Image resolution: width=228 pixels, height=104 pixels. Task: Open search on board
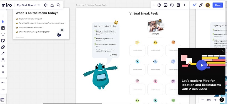point(58,5)
